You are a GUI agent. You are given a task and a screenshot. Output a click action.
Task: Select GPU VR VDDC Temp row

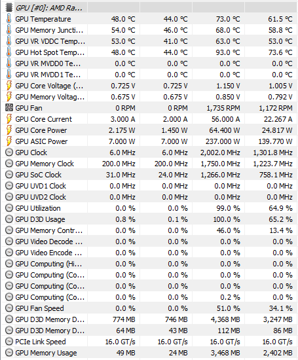149,41
